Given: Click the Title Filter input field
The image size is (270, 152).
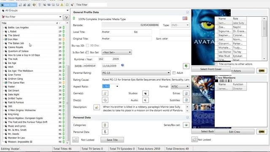Looking at the screenshot, I should click(98, 5).
